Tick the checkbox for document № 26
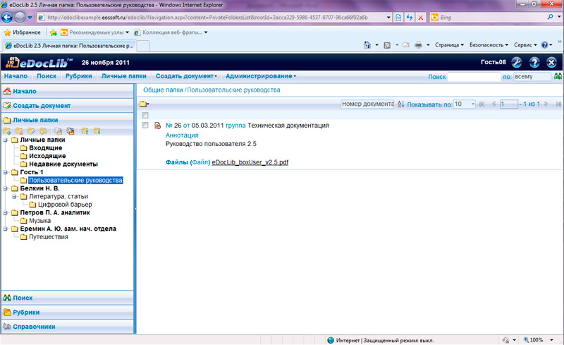The image size is (564, 345). pyautogui.click(x=145, y=125)
